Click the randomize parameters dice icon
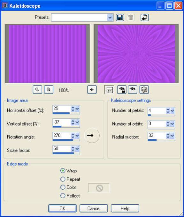The height and width of the screenshot is (217, 184). pyautogui.click(x=144, y=90)
